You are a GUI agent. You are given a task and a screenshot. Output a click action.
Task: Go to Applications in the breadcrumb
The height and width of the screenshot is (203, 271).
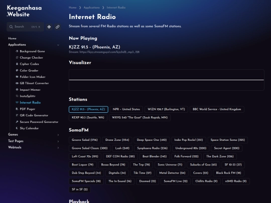click(92, 8)
